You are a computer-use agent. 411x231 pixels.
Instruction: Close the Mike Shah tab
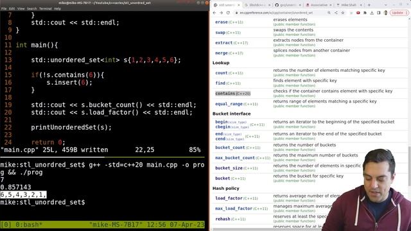pyautogui.click(x=361, y=4)
